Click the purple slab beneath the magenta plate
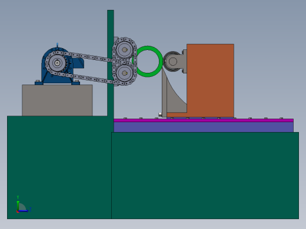This screenshot has width=306, height=229. (x=204, y=127)
